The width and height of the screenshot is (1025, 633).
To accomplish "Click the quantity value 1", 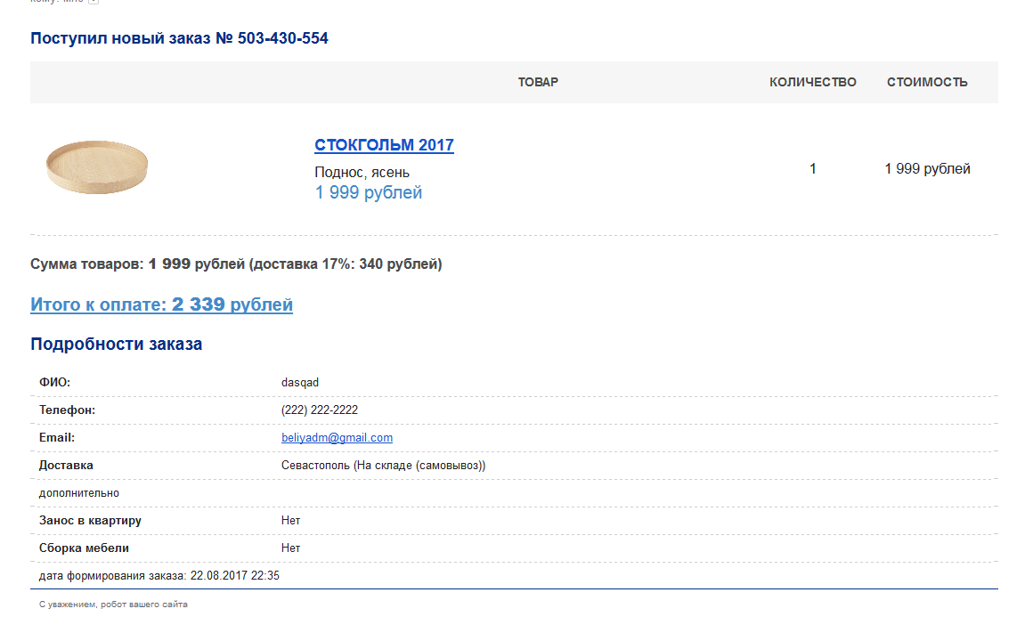I will 812,169.
